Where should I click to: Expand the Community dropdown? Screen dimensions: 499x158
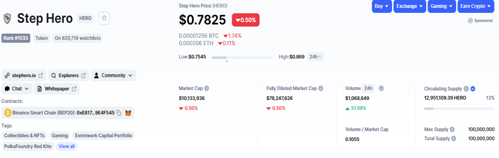(x=113, y=75)
